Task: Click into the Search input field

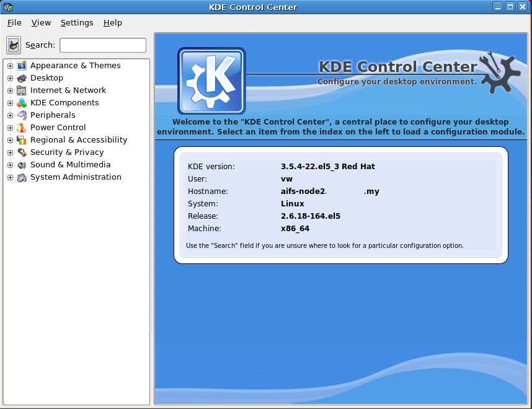Action: pos(103,45)
